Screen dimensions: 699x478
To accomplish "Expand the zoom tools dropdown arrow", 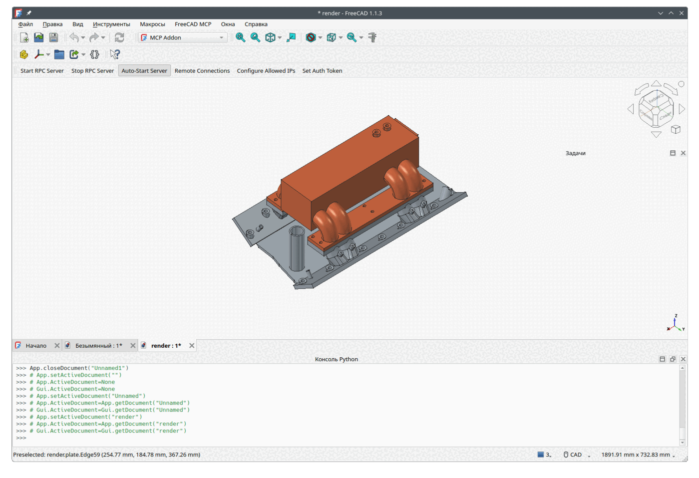I will 361,37.
